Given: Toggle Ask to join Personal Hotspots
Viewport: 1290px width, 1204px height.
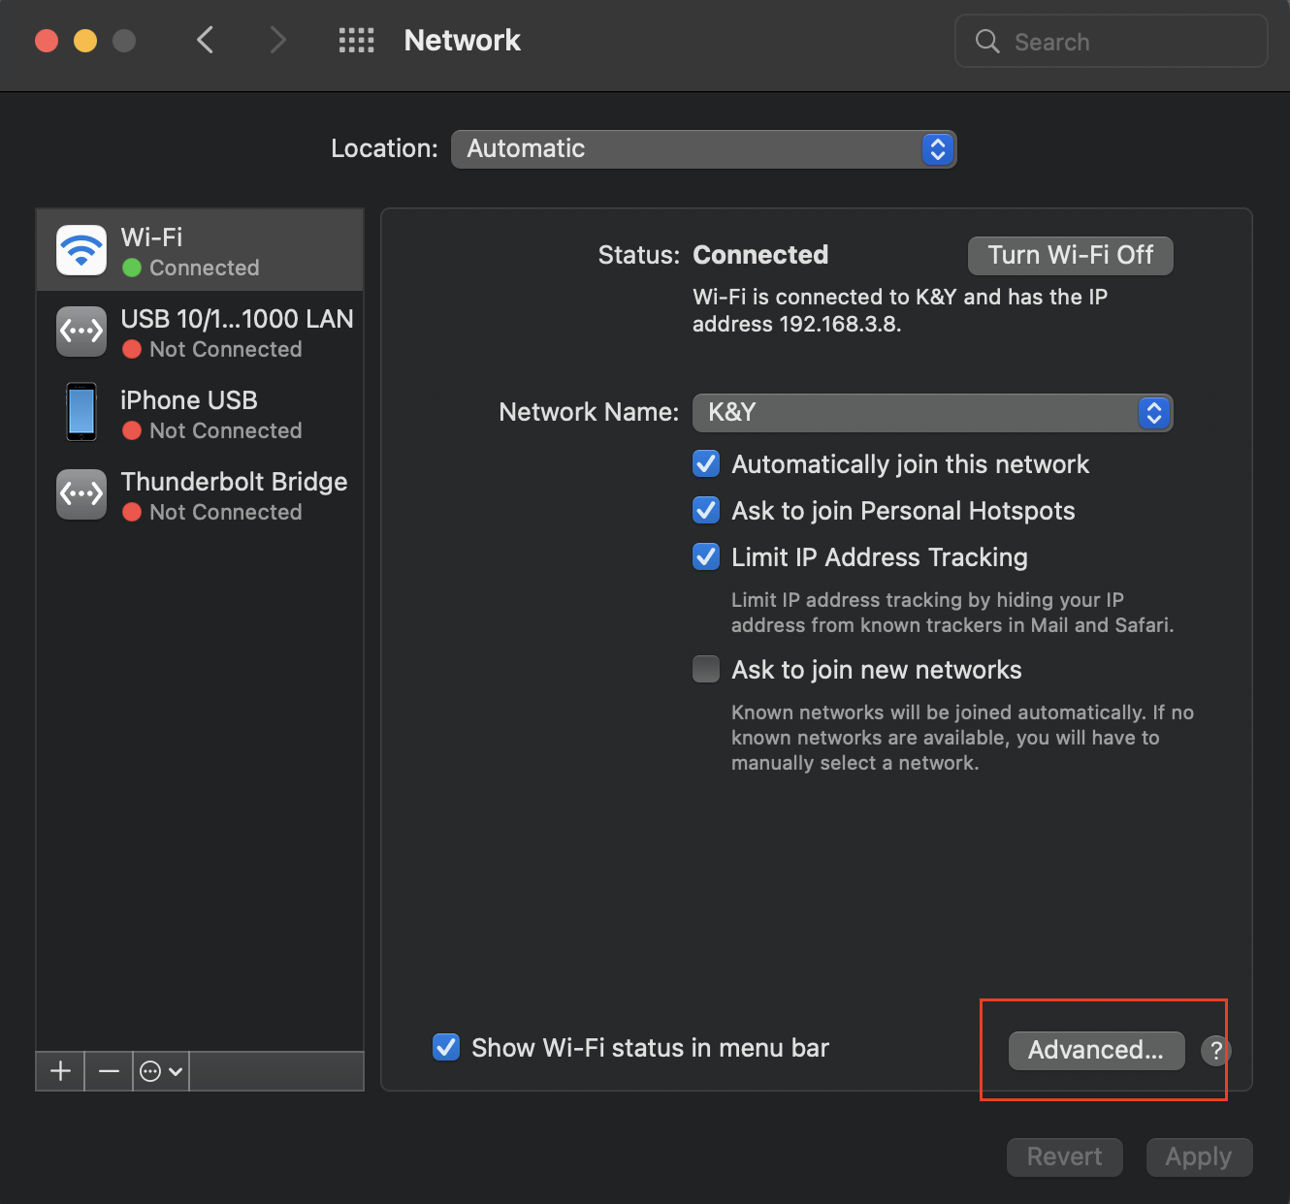Looking at the screenshot, I should (706, 511).
